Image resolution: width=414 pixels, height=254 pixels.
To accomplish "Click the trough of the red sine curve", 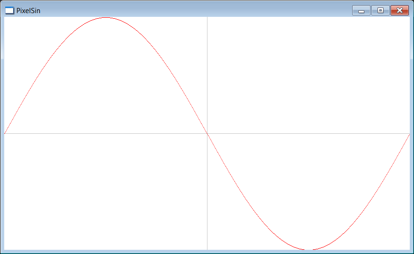I will (x=309, y=249).
